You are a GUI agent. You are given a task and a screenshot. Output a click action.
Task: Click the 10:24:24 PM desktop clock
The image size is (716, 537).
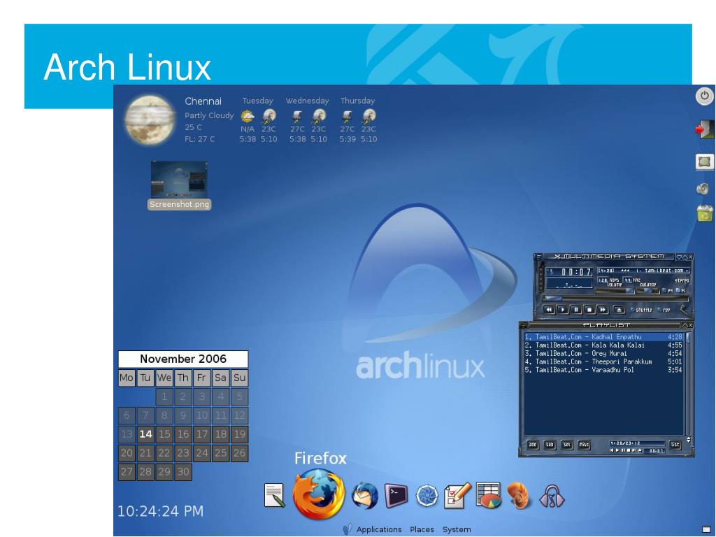[160, 511]
